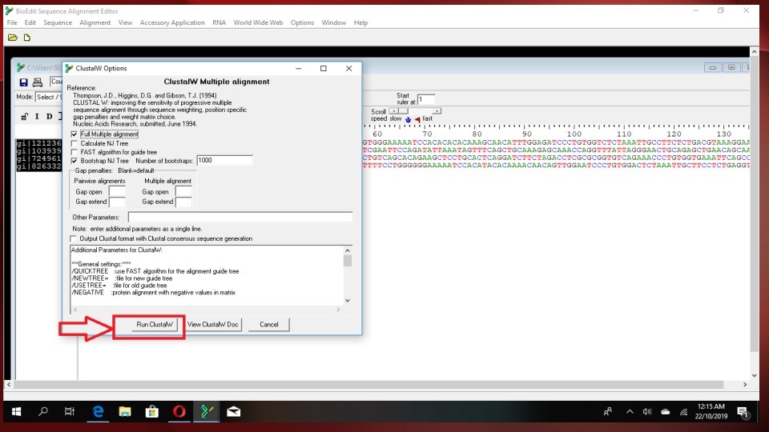Open Task View from taskbar

pos(69,411)
